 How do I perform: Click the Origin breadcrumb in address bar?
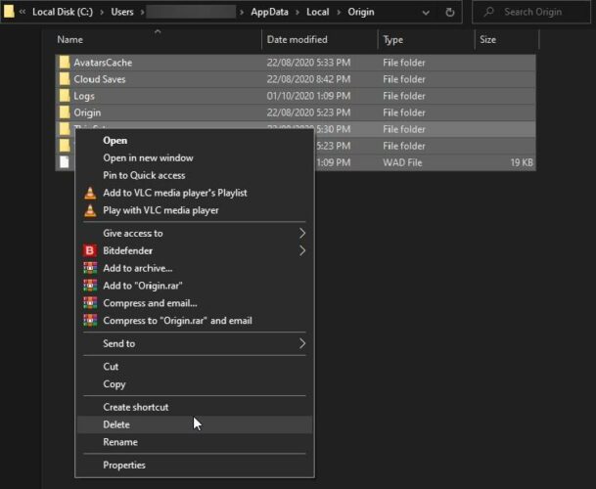click(361, 12)
